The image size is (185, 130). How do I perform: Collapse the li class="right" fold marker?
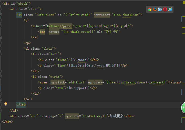(1, 77)
